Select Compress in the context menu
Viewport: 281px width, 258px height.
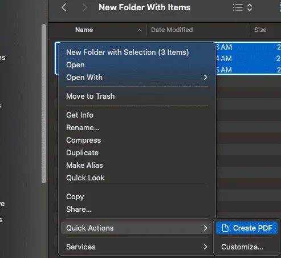tap(83, 140)
